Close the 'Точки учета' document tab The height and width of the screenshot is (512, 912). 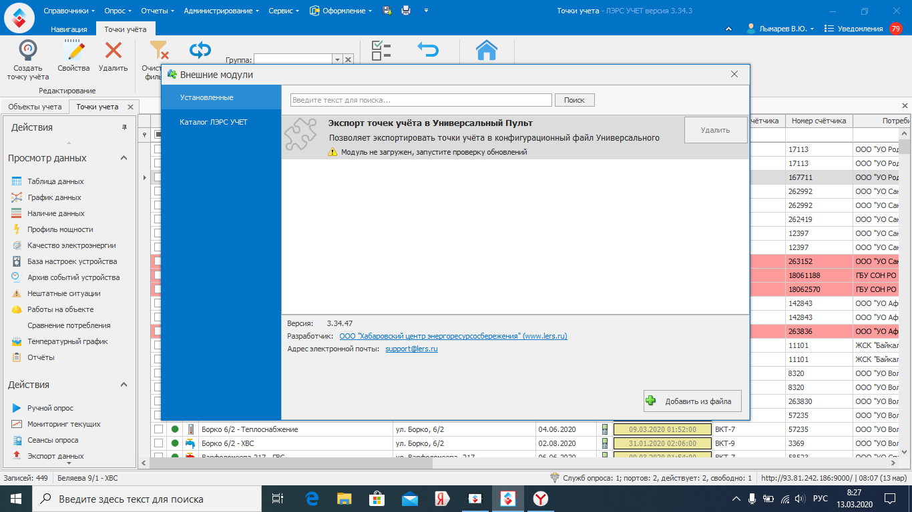(130, 107)
